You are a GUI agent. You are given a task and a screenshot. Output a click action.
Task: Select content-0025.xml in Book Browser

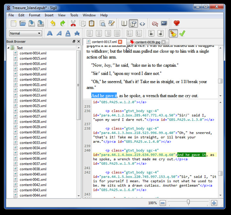33,106
